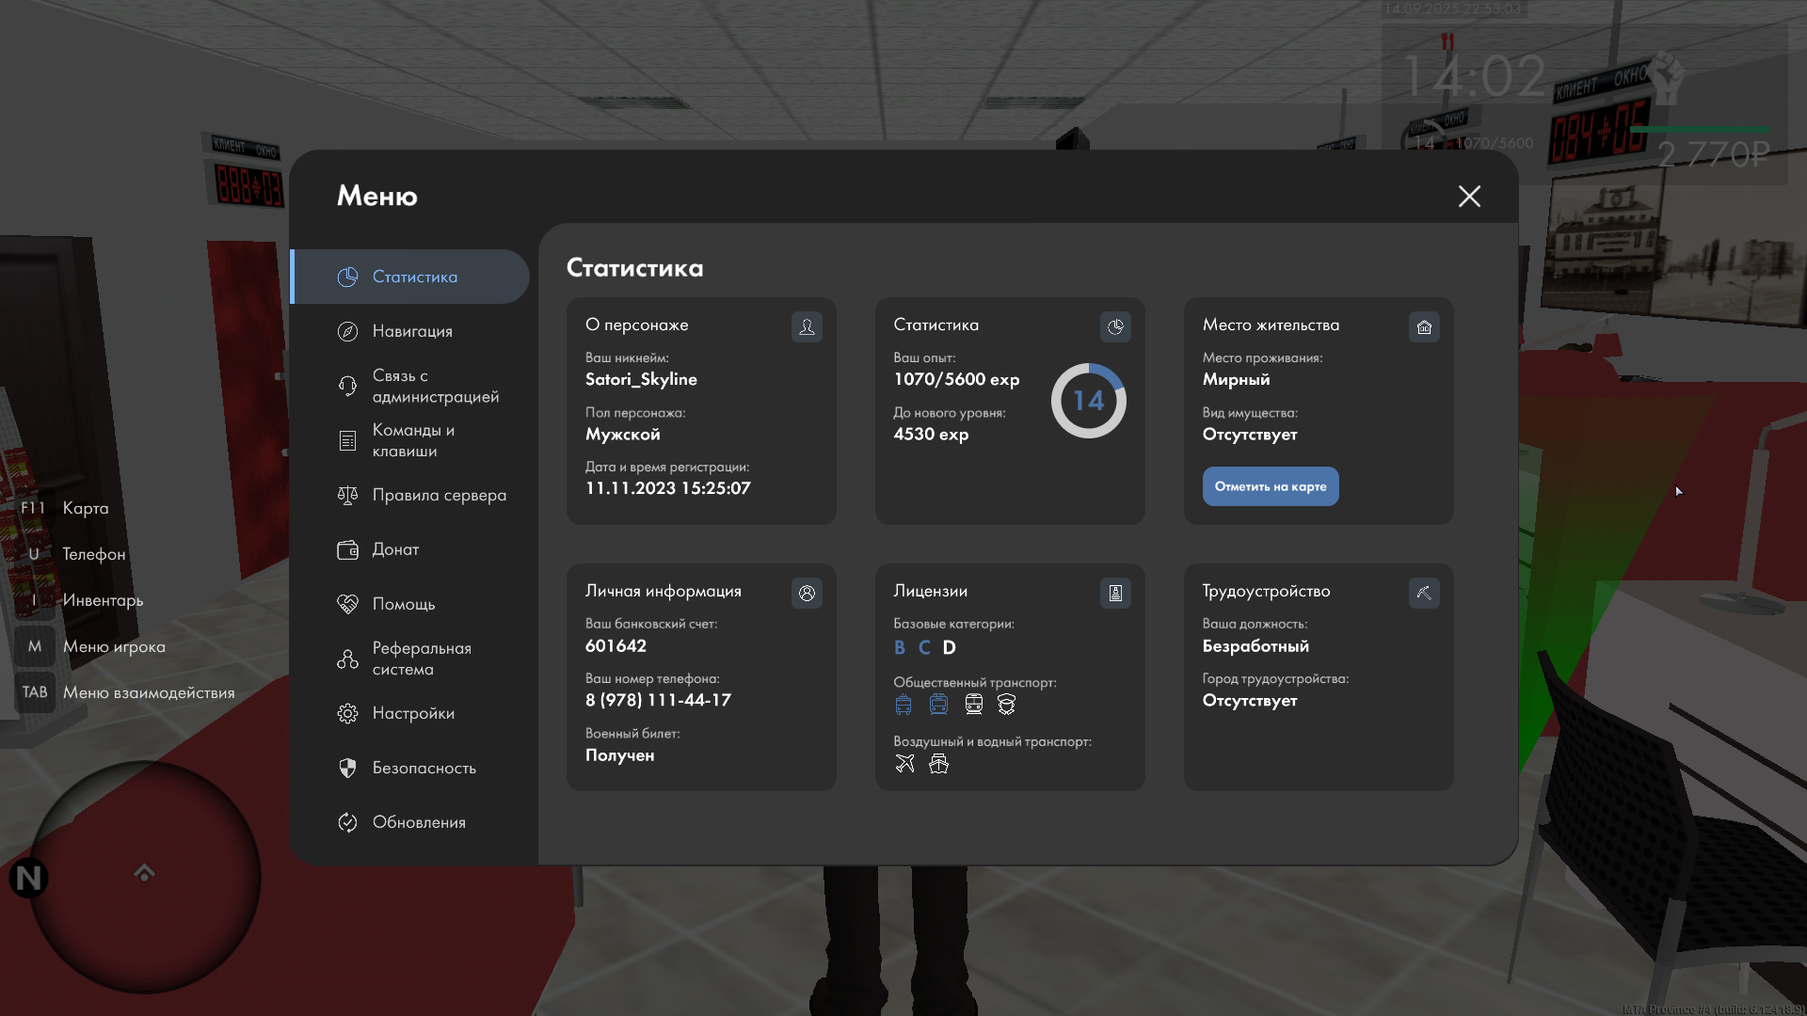Click the character profile icon in О персонаже card
This screenshot has height=1016, width=1807.
click(807, 327)
